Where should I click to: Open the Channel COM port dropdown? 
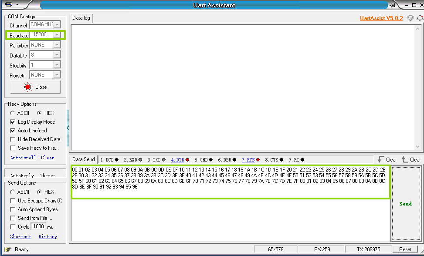[57, 25]
